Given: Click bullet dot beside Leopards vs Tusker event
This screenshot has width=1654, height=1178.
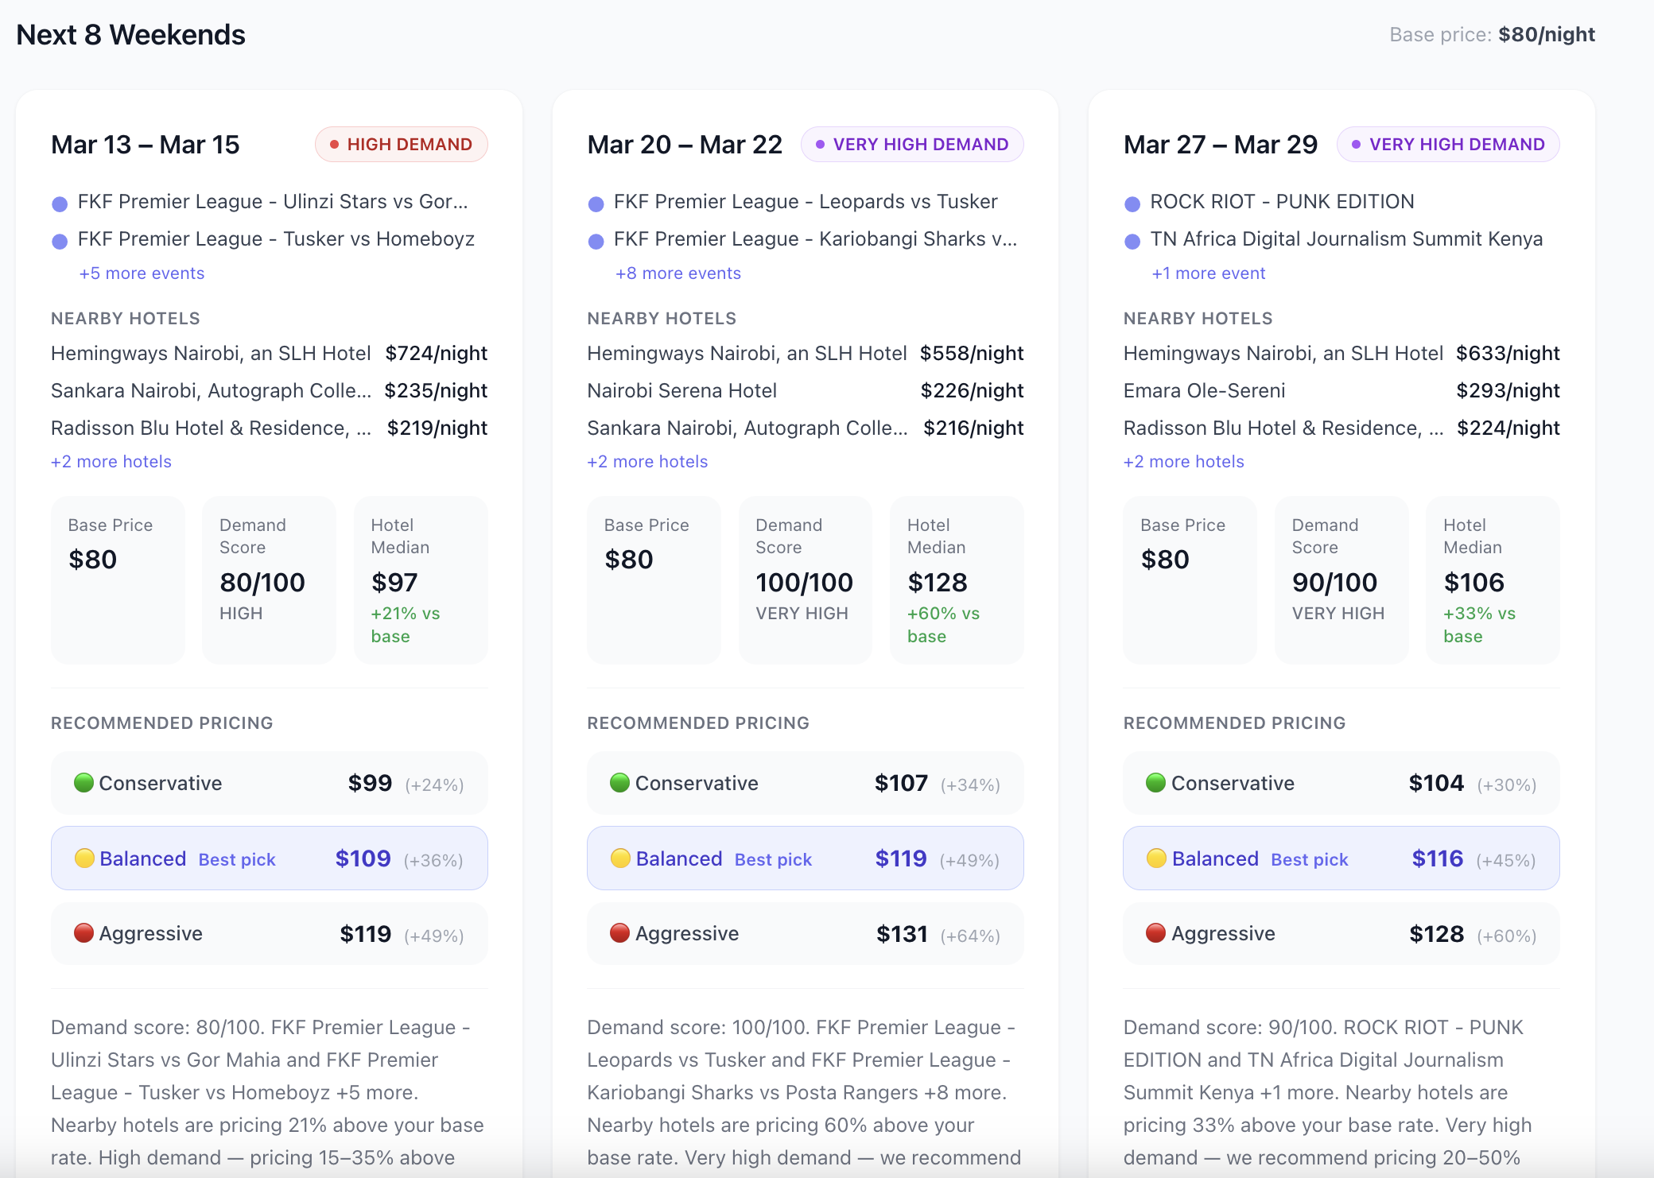Looking at the screenshot, I should [x=596, y=203].
